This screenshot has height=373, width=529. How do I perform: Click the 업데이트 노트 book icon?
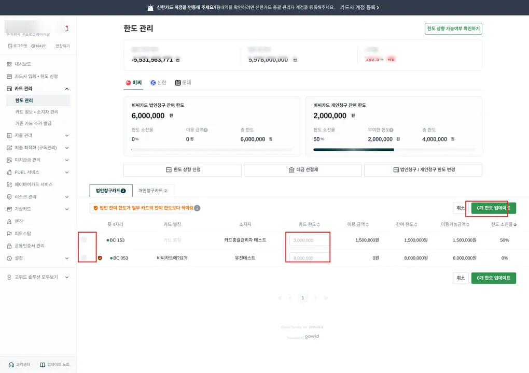pyautogui.click(x=43, y=365)
